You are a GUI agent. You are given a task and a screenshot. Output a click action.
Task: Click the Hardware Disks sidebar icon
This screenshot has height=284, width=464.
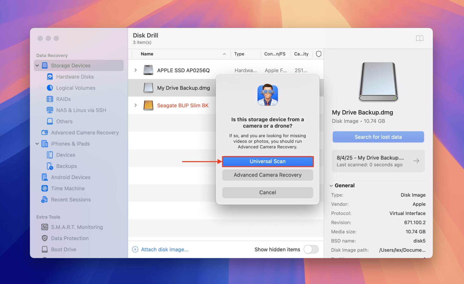pos(50,77)
